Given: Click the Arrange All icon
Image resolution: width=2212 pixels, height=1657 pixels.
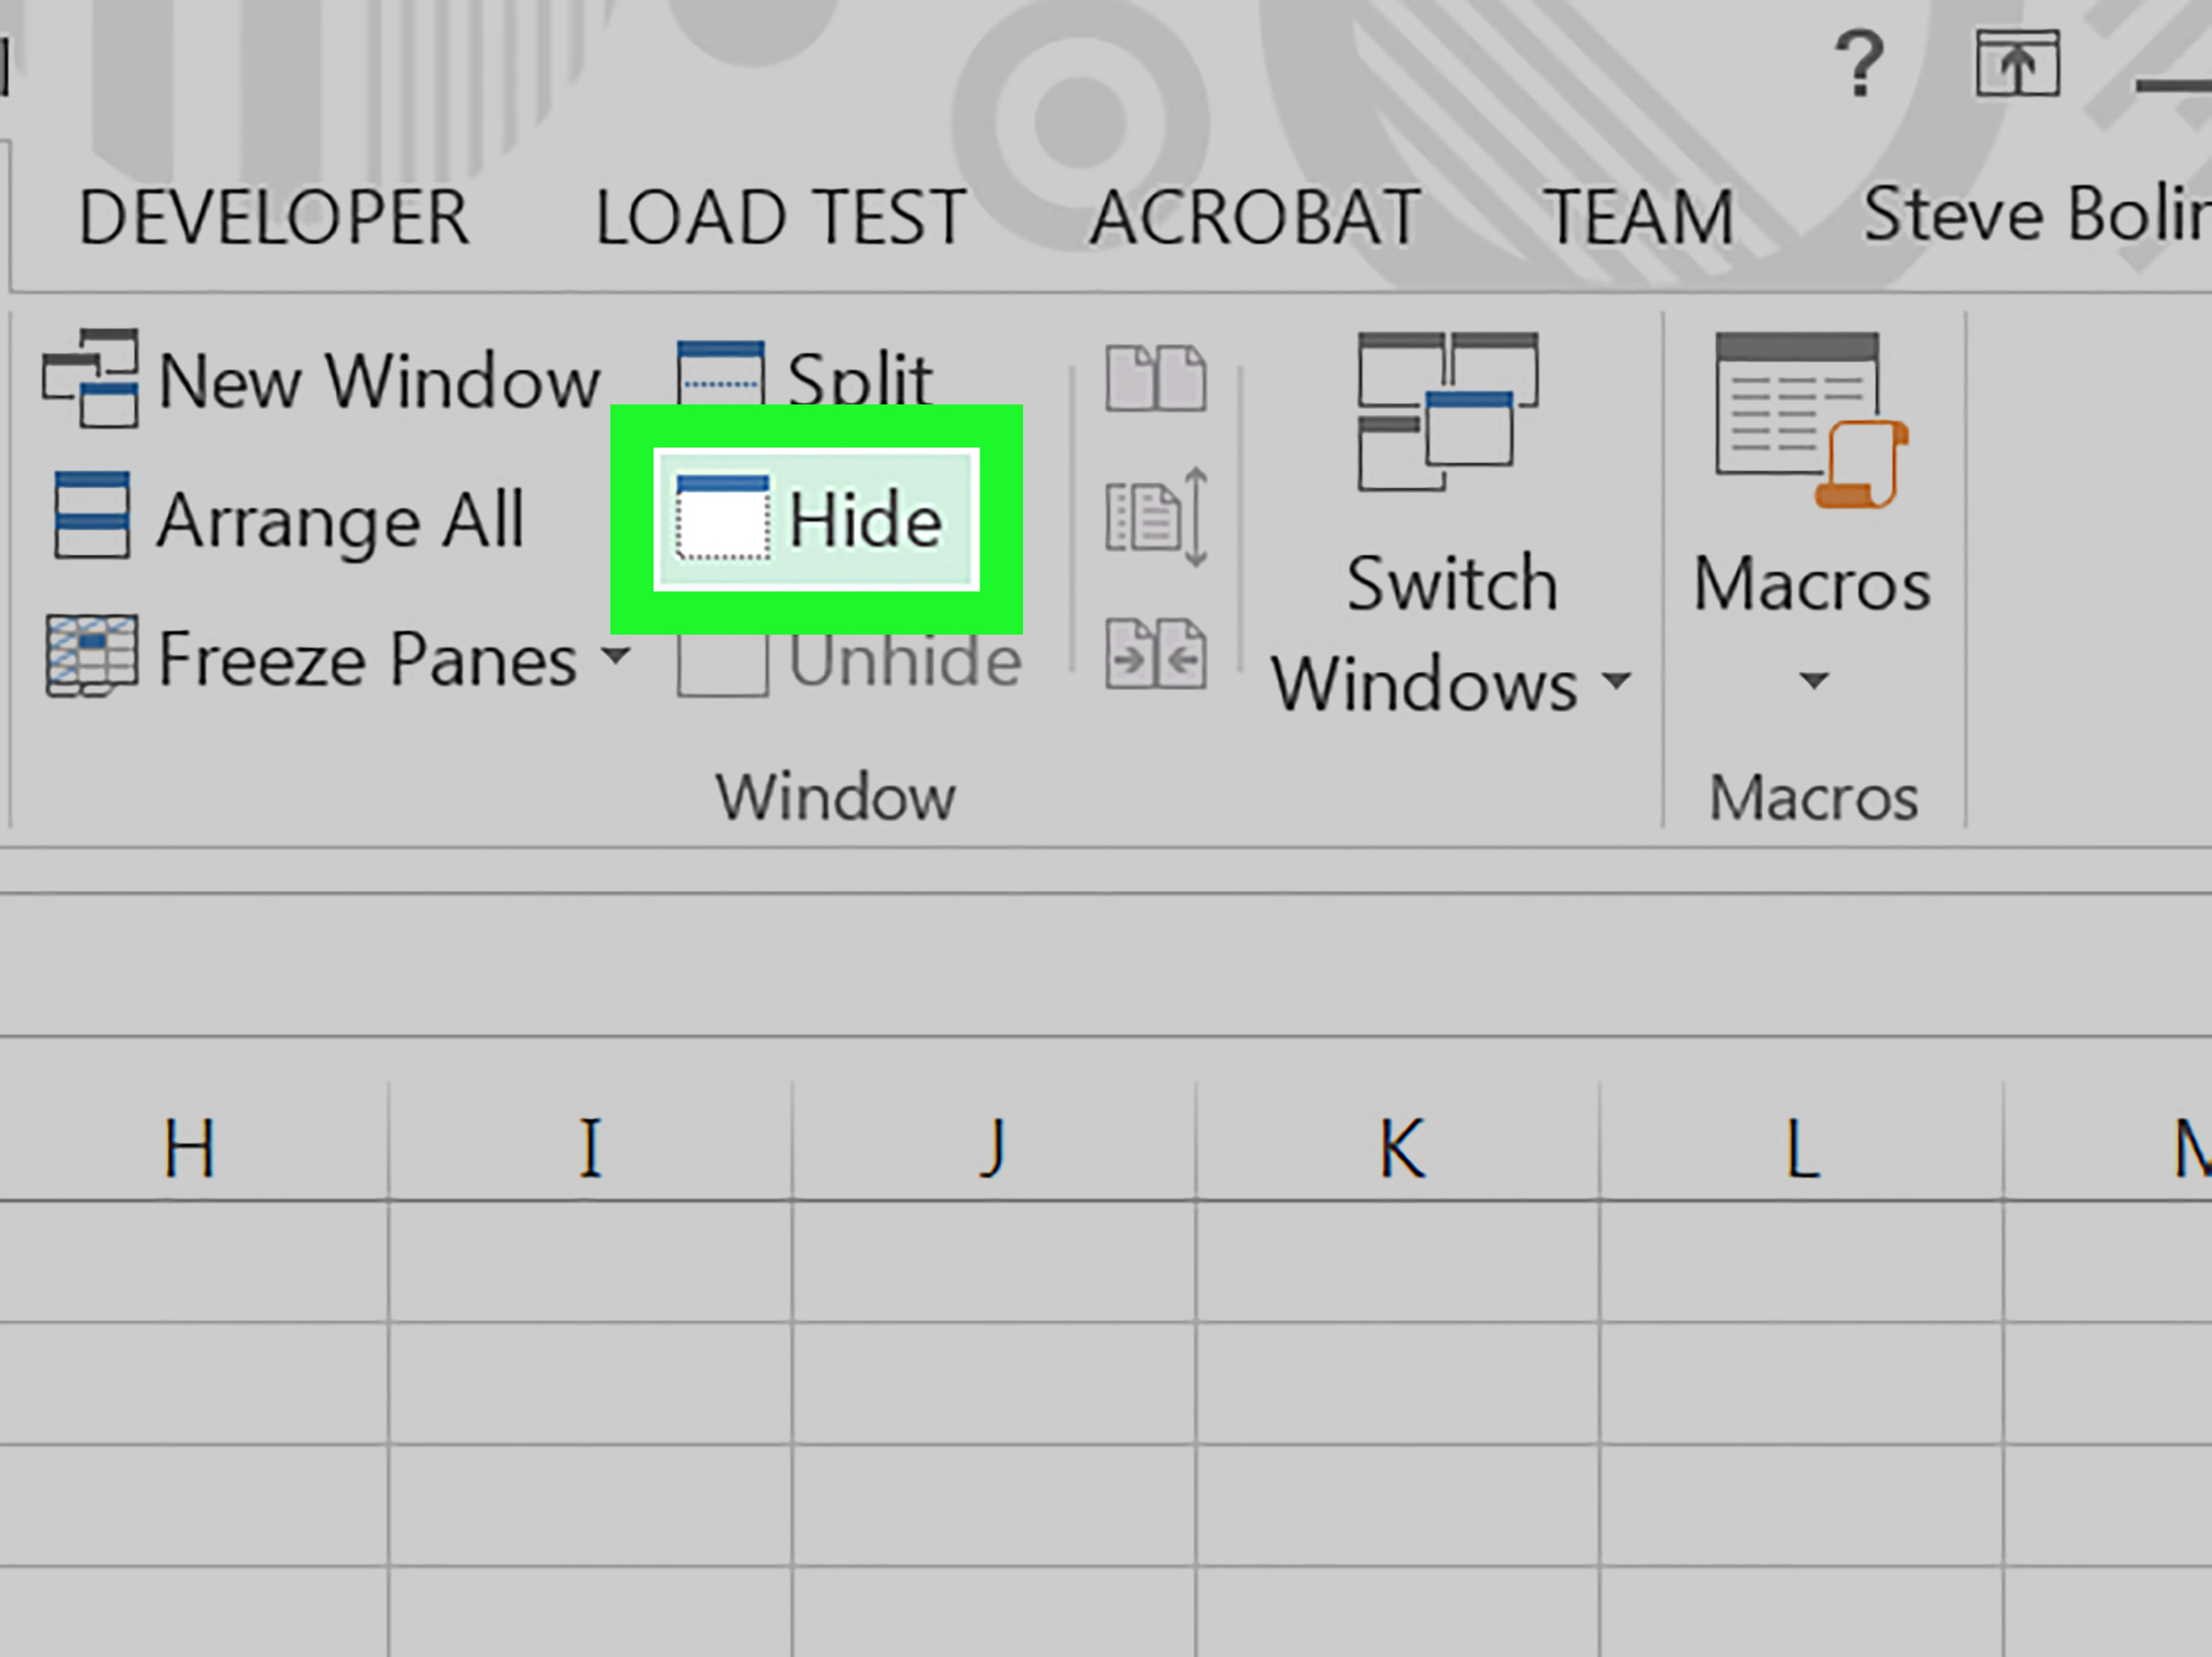Looking at the screenshot, I should (91, 514).
